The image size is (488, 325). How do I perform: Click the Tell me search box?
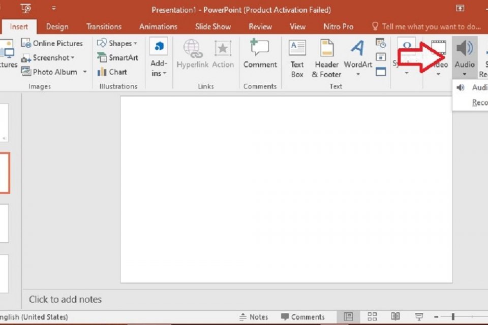426,27
